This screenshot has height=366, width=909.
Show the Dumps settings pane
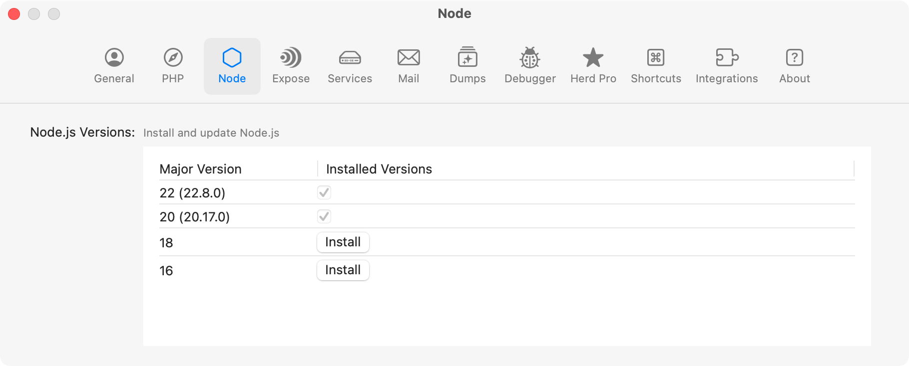click(467, 66)
